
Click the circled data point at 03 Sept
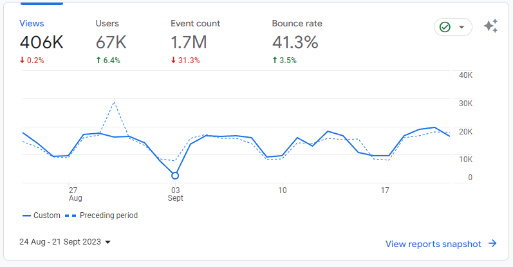pos(174,175)
